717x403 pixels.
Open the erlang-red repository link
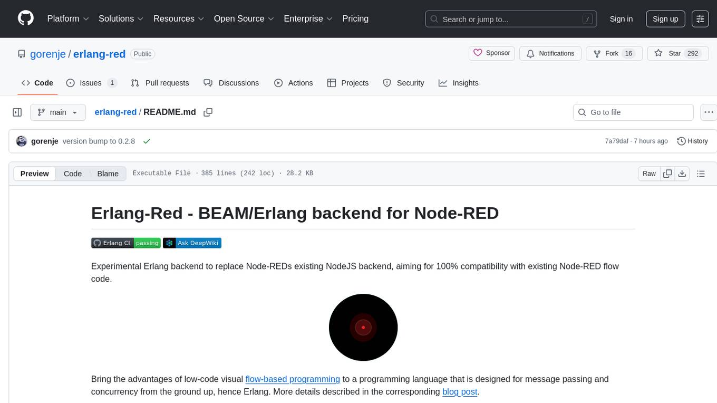99,54
